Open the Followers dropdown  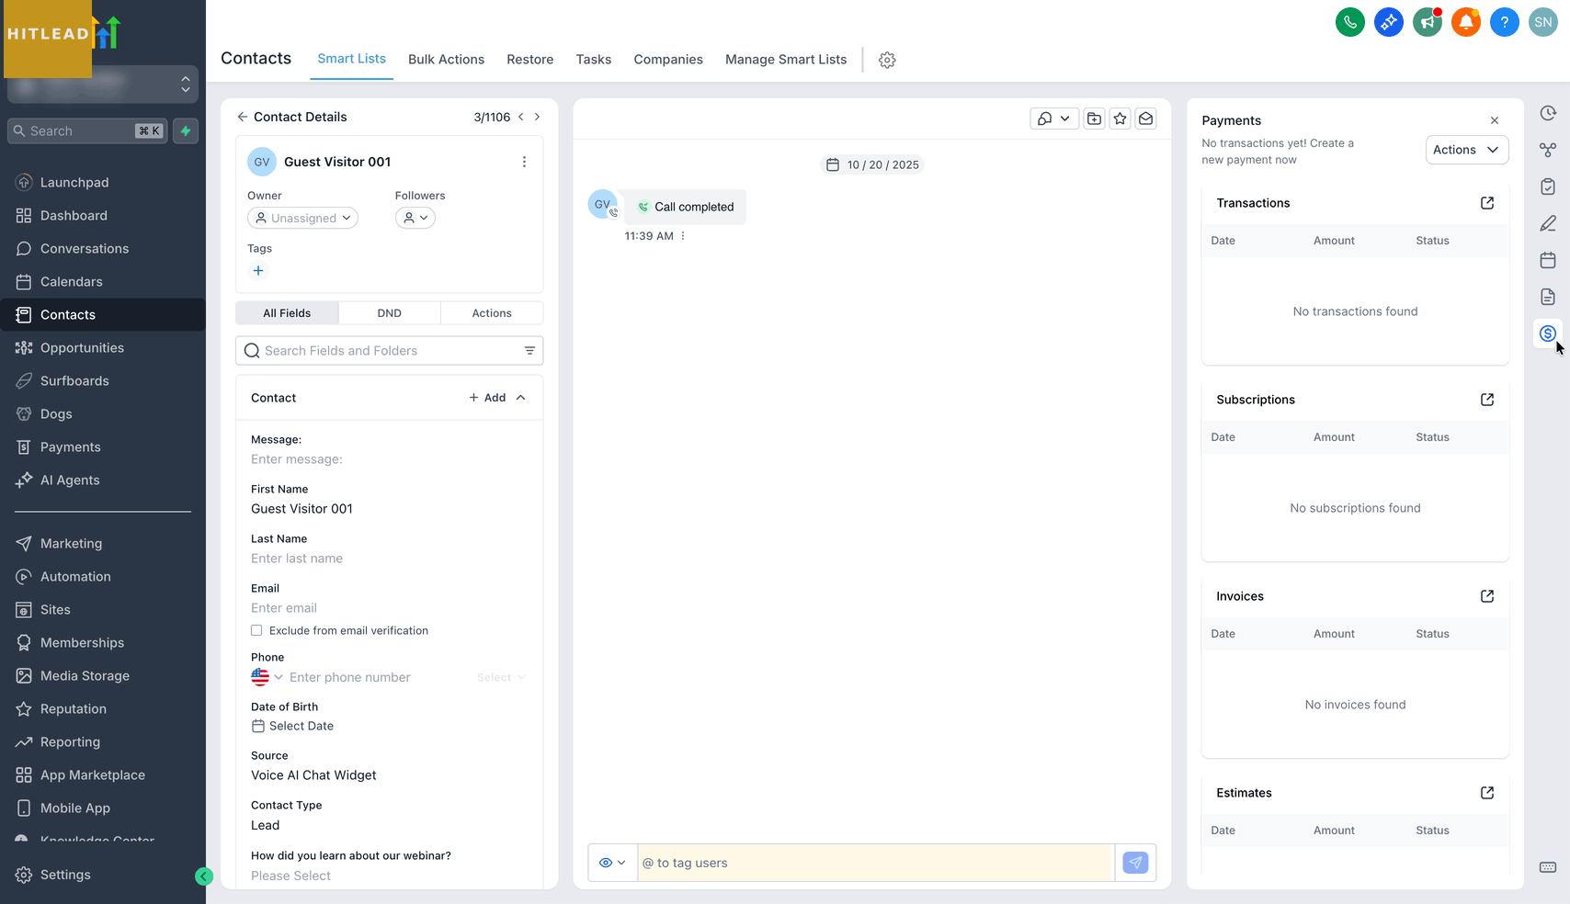(x=415, y=218)
